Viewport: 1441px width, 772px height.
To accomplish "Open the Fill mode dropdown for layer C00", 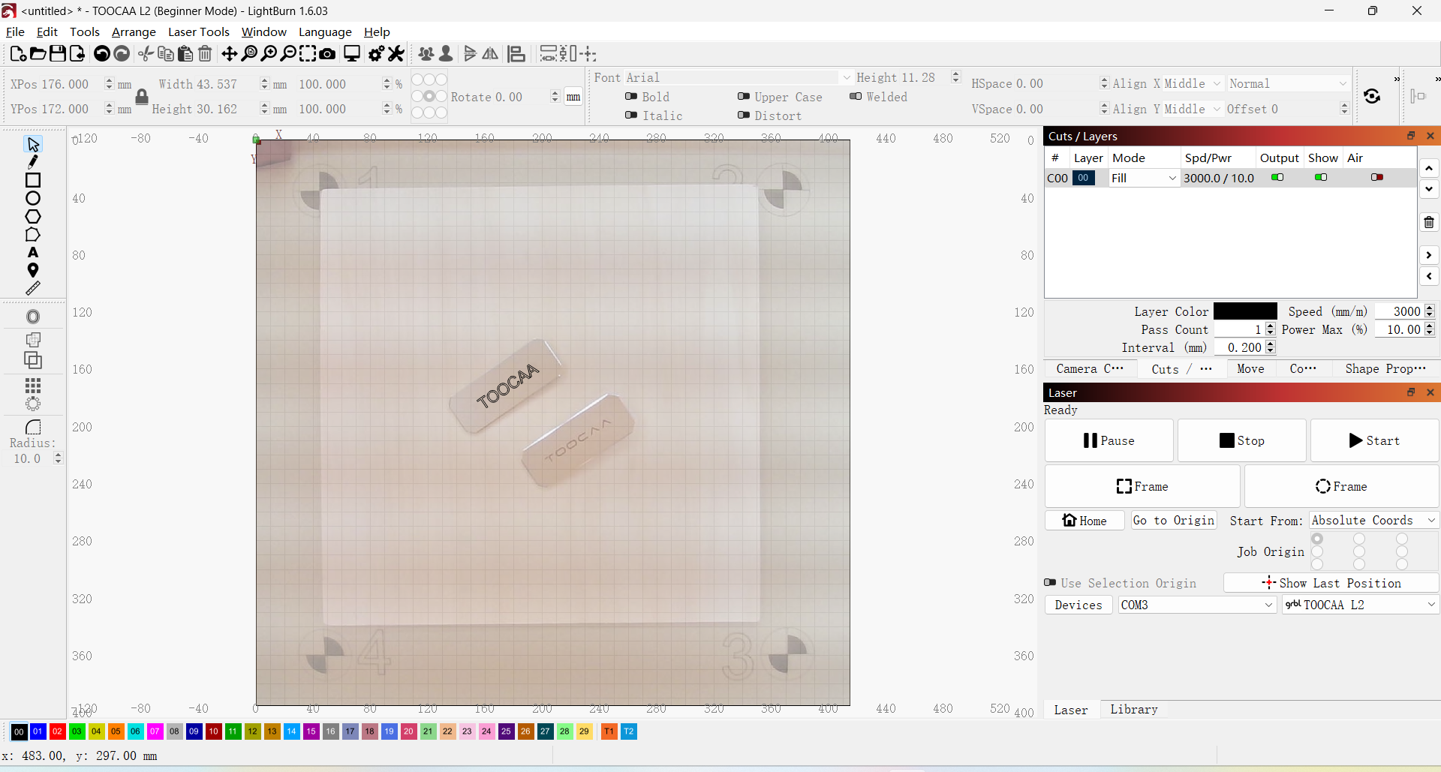I will [x=1144, y=178].
